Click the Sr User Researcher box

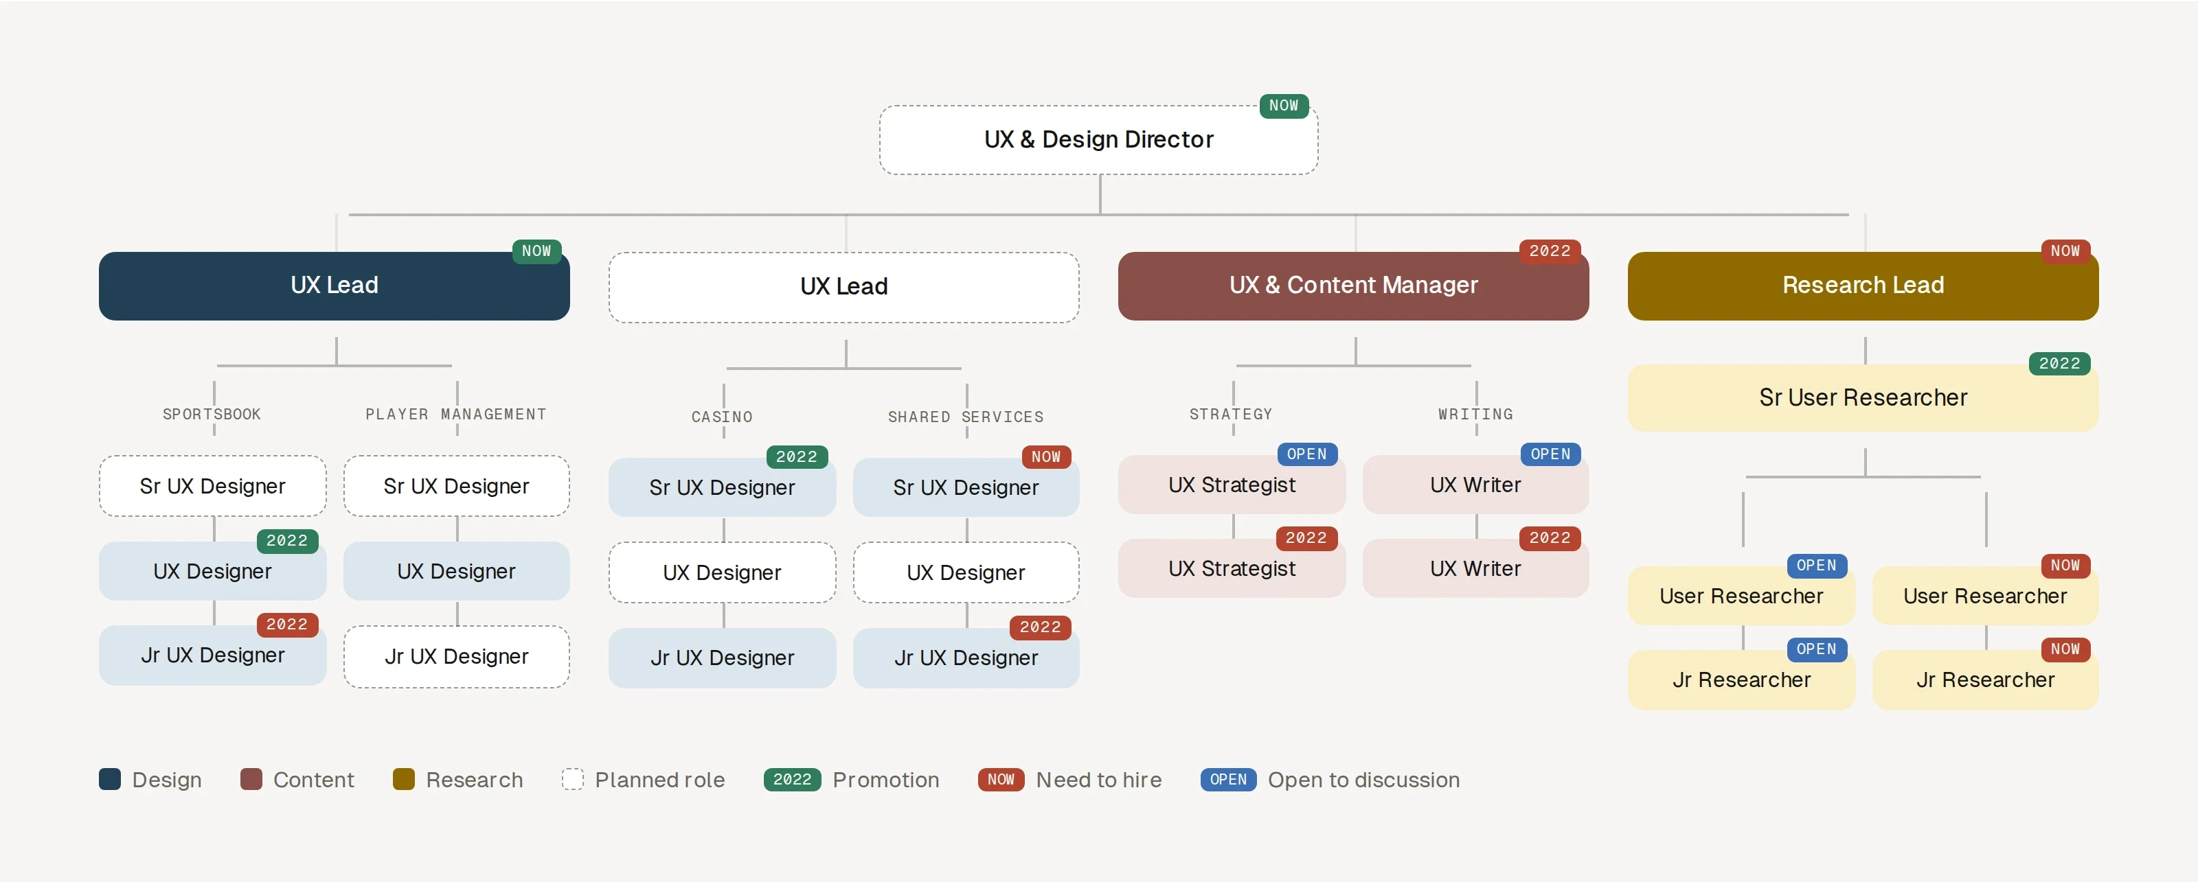[1863, 398]
